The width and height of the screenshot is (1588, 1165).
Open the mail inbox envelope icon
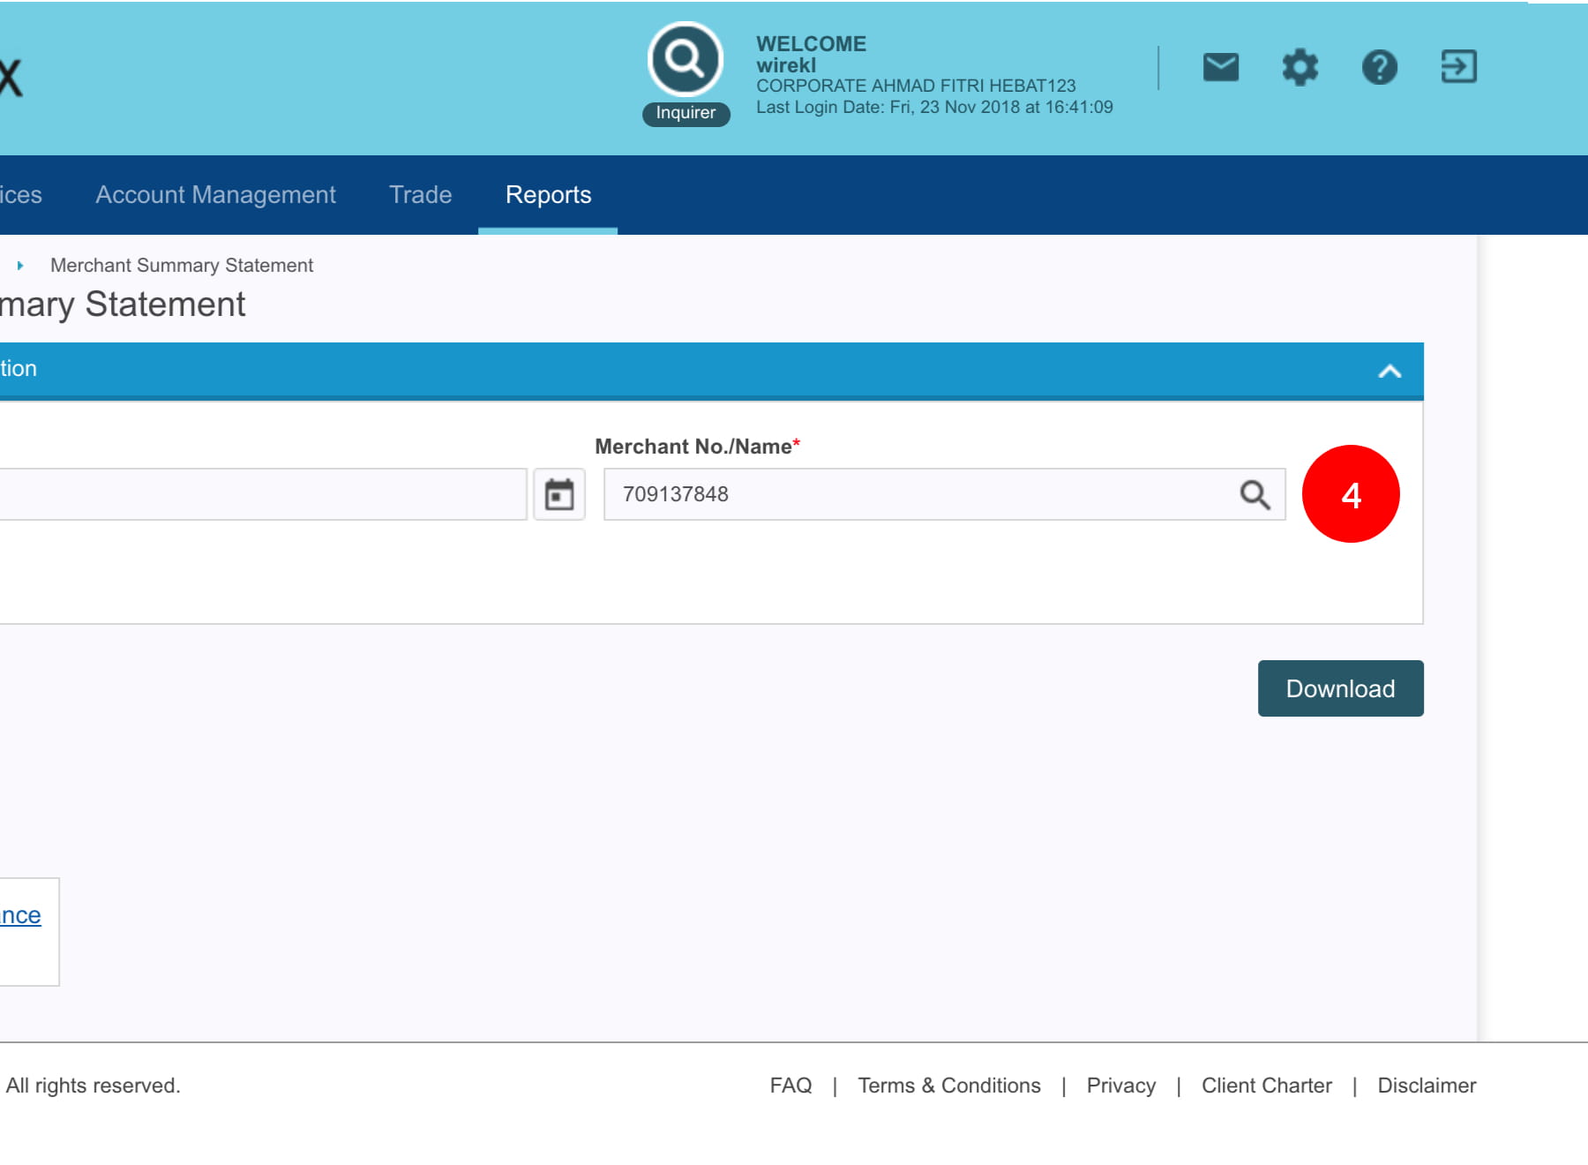pos(1220,67)
